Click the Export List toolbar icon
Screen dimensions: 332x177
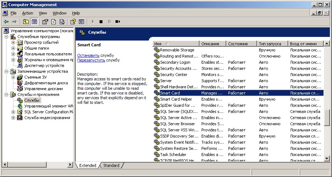[x=62, y=22]
